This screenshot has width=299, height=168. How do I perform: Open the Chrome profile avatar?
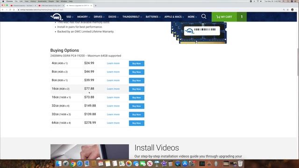tap(292, 10)
